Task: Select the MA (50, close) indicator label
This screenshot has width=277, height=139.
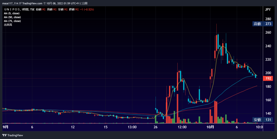Action: coord(12,17)
